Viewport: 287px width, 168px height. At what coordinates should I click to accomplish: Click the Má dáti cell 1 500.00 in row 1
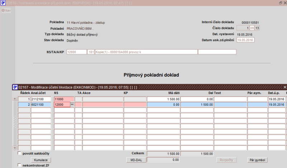point(163,99)
